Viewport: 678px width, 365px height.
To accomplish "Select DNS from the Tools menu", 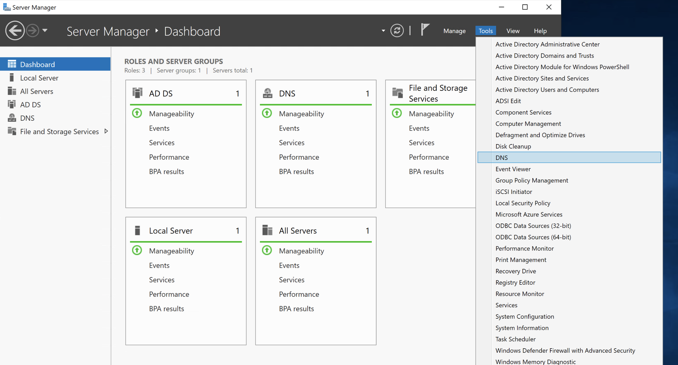I will [501, 158].
